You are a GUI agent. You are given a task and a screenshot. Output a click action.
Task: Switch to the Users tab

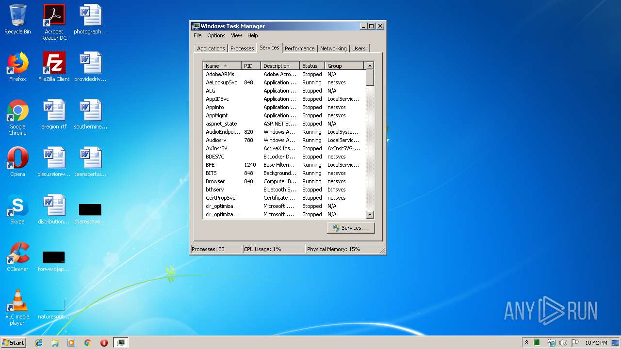pyautogui.click(x=359, y=48)
